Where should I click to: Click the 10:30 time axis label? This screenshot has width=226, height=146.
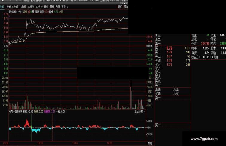[40, 143]
